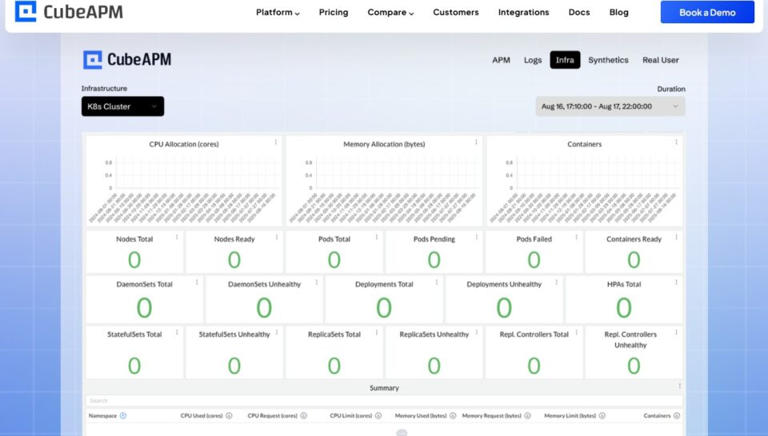Open options menu for Pods Failed tile
The height and width of the screenshot is (436, 768).
tap(577, 237)
